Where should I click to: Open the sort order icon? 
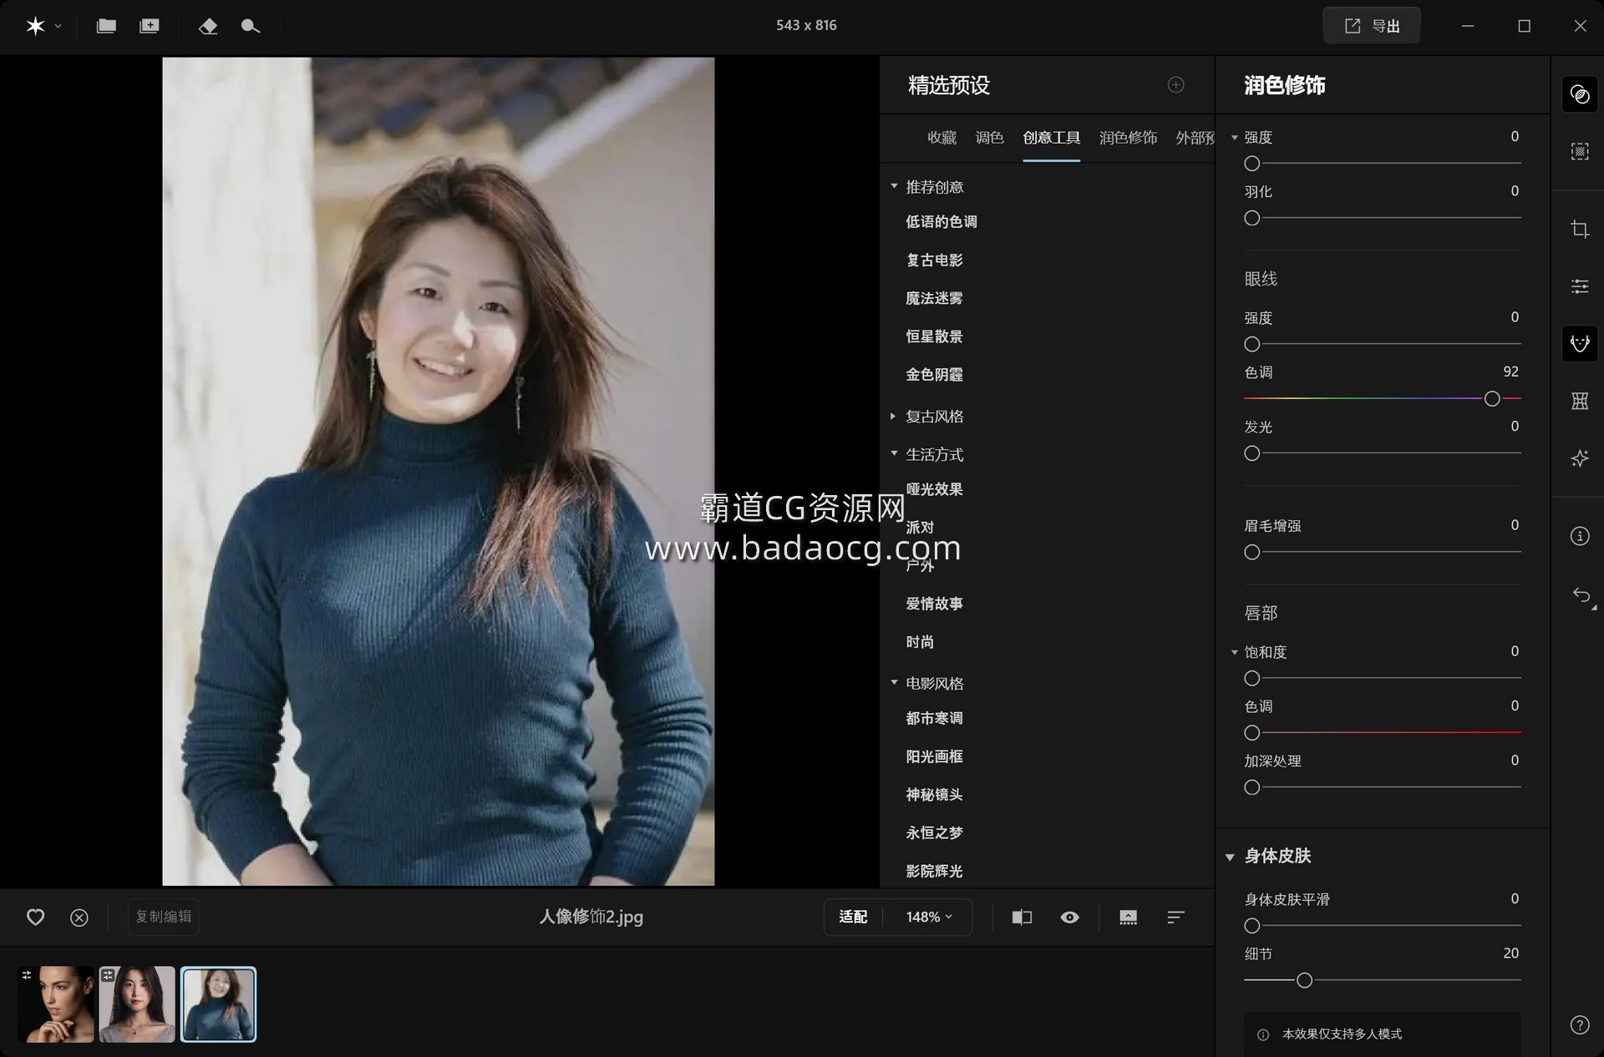point(1175,917)
